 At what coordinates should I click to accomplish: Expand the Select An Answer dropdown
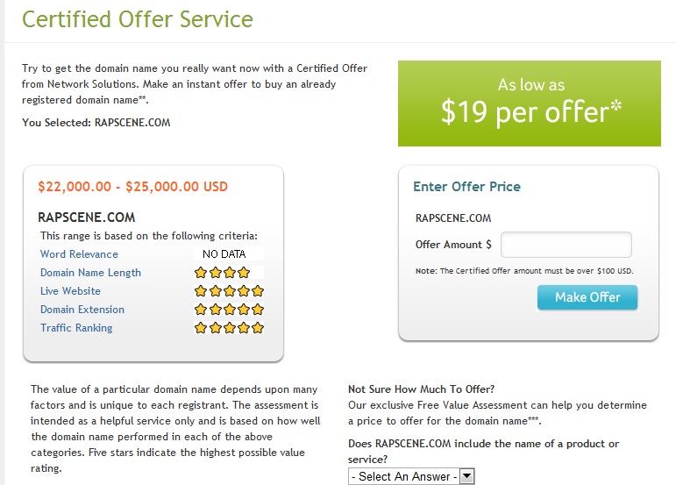411,476
